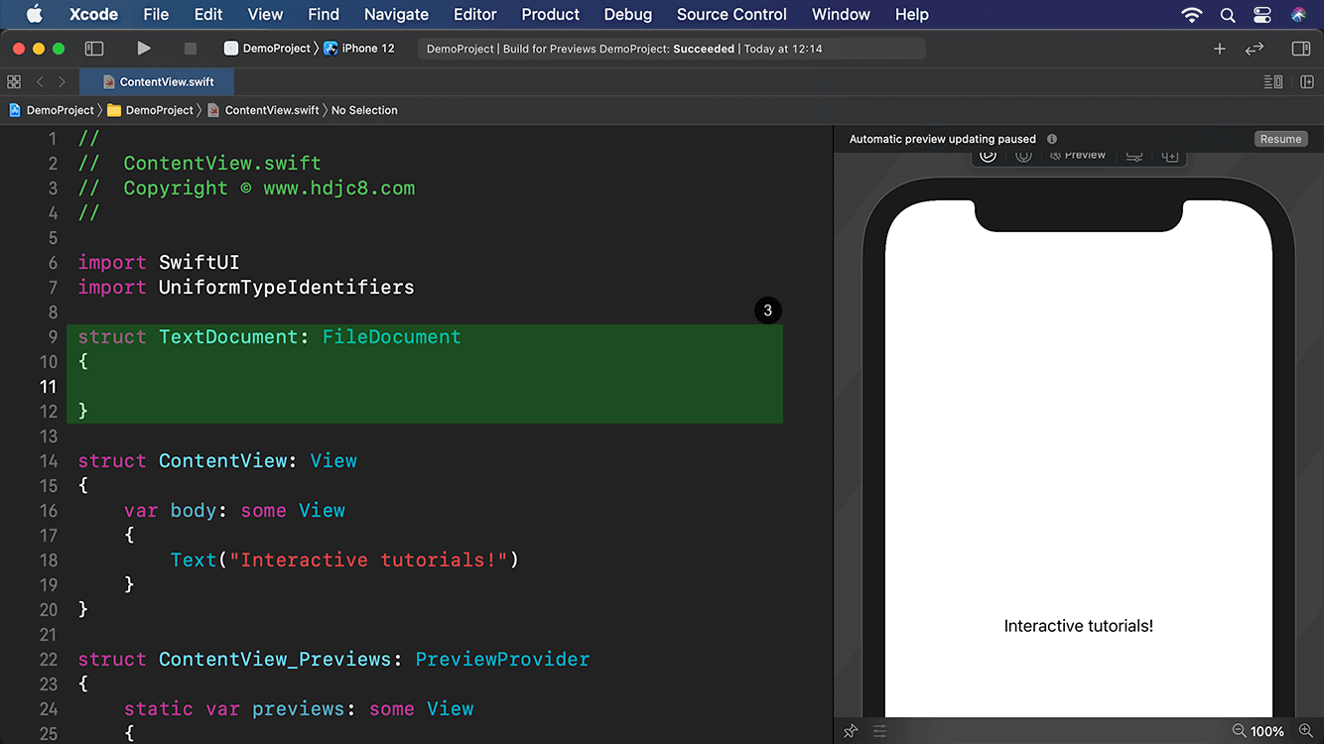Open the File menu
This screenshot has height=744, width=1324.
tap(156, 14)
